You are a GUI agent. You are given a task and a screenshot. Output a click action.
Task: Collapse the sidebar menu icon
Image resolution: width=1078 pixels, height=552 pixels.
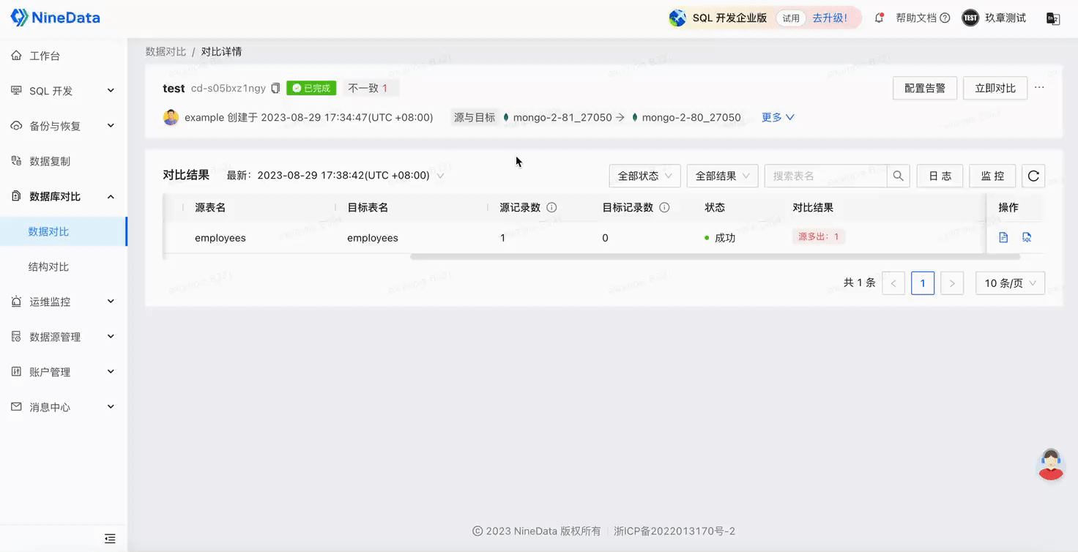[110, 538]
